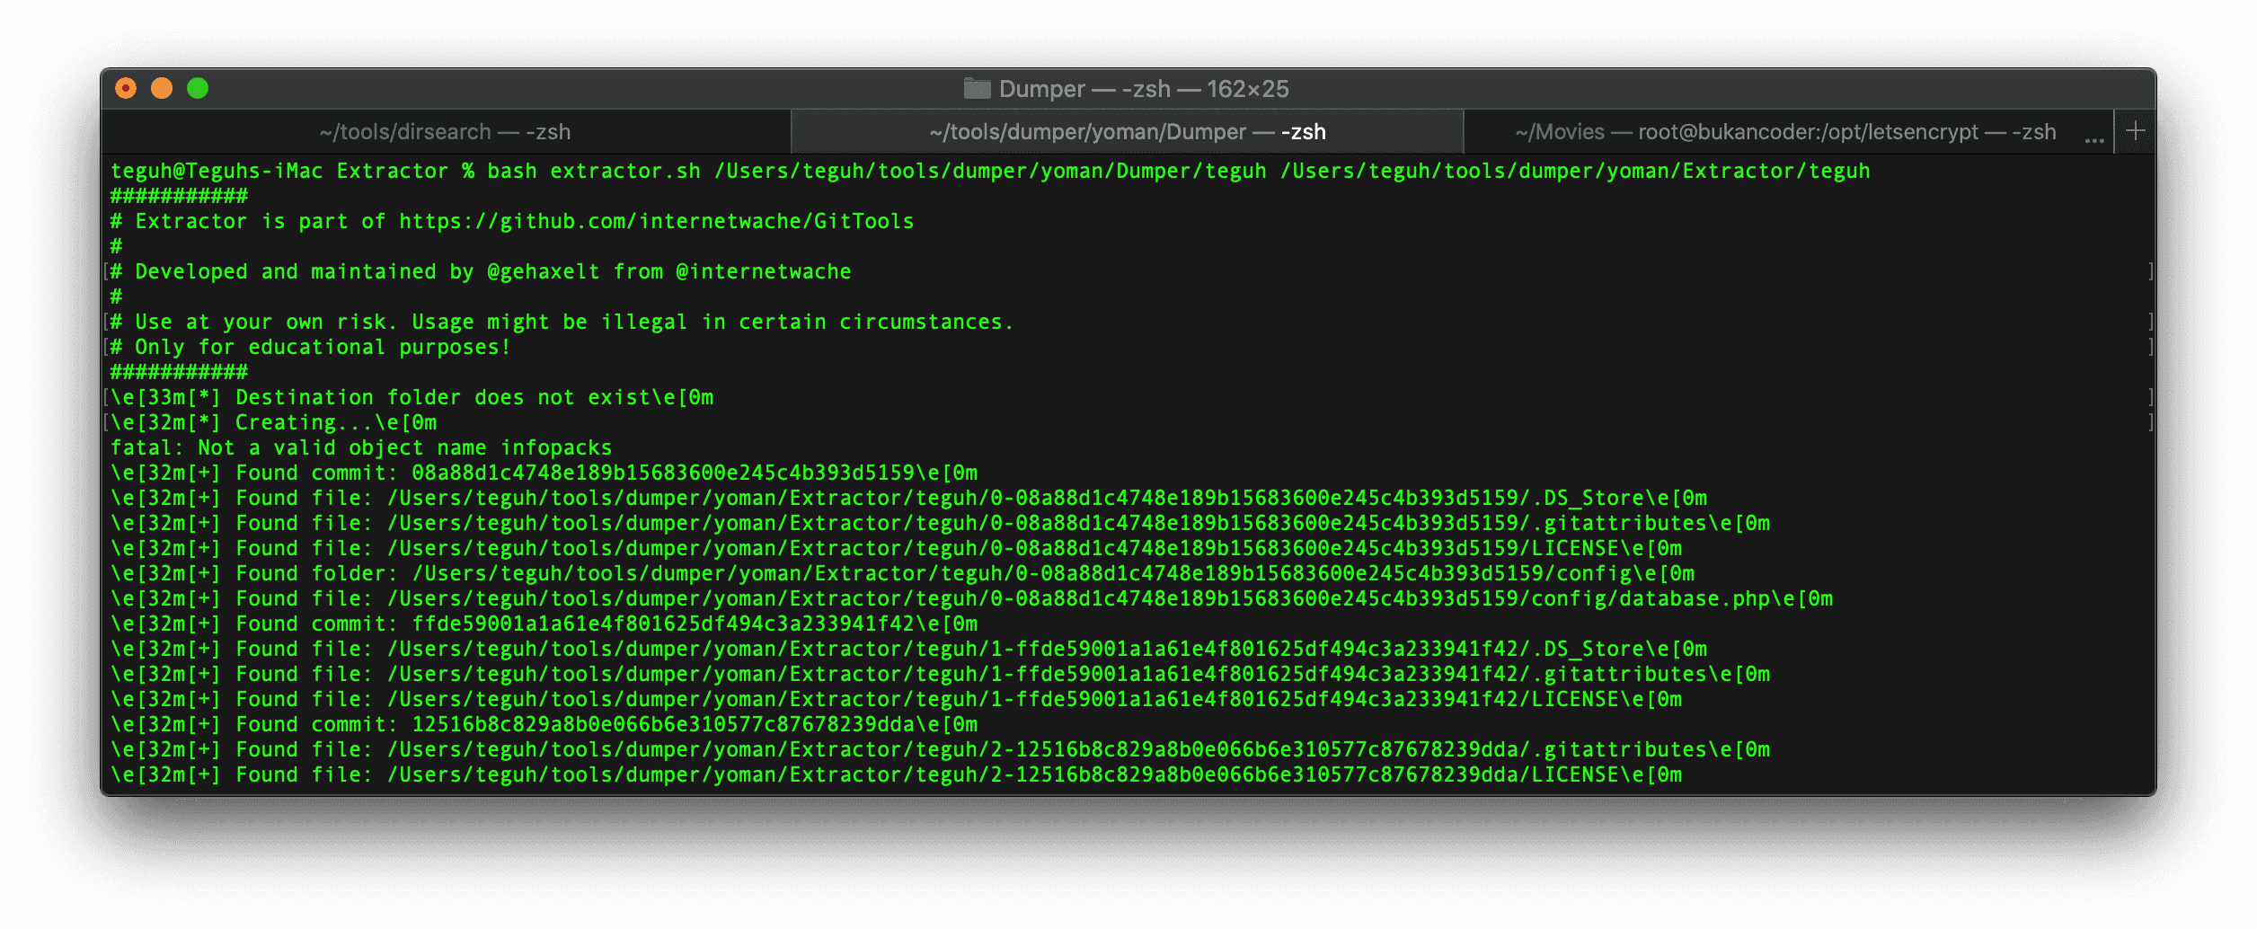Select the ~/tools/dumper/yoman/Dumper tab

coord(1127,132)
